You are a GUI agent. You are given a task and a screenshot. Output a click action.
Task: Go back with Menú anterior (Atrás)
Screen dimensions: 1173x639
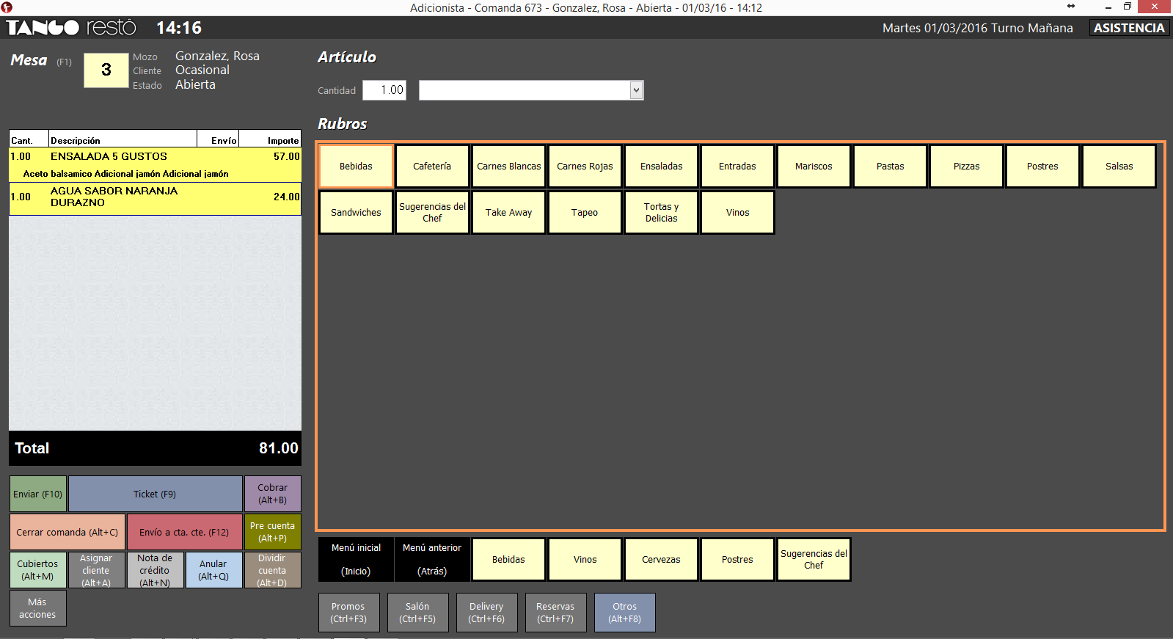(432, 559)
